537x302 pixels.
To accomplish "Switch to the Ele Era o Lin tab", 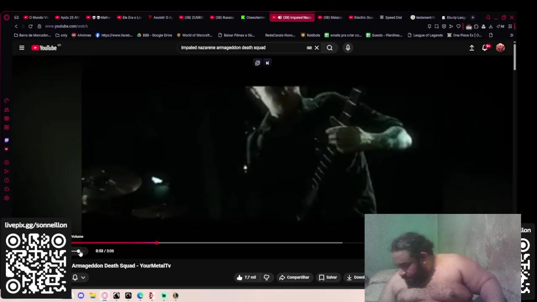I will (130, 17).
